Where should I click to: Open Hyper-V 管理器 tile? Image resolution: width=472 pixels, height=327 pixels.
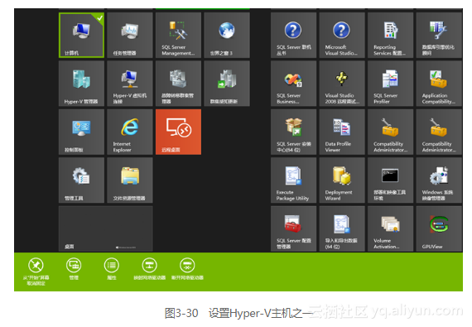[82, 84]
